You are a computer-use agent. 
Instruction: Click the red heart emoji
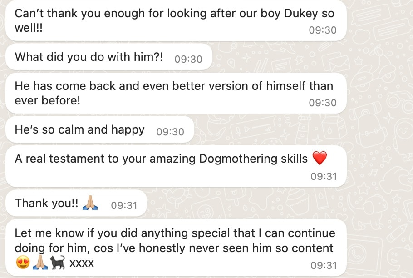tap(320, 158)
